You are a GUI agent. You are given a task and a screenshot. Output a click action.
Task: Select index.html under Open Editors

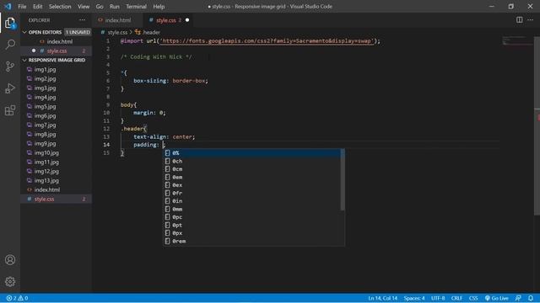(57, 41)
